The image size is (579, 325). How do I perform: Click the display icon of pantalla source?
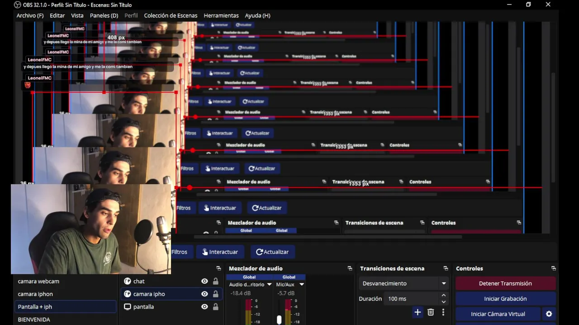(128, 306)
